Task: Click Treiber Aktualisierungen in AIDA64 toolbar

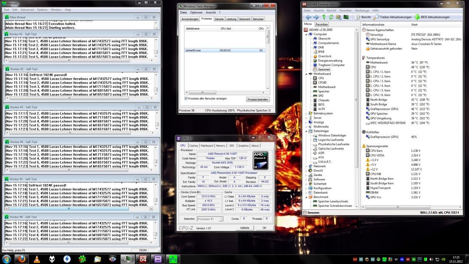Action: (x=392, y=17)
